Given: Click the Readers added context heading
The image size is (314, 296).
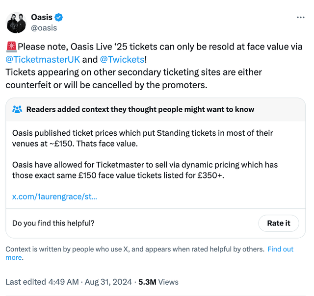Looking at the screenshot, I should point(140,109).
